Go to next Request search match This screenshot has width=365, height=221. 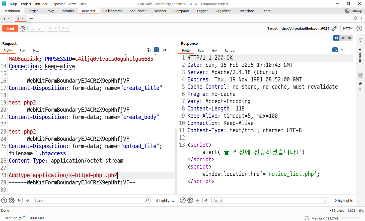click(x=27, y=200)
